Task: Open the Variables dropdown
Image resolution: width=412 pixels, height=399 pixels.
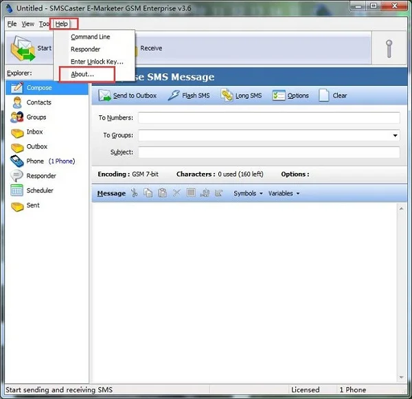Action: pos(284,194)
